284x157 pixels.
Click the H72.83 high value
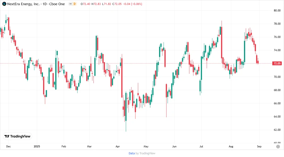coord(96,4)
